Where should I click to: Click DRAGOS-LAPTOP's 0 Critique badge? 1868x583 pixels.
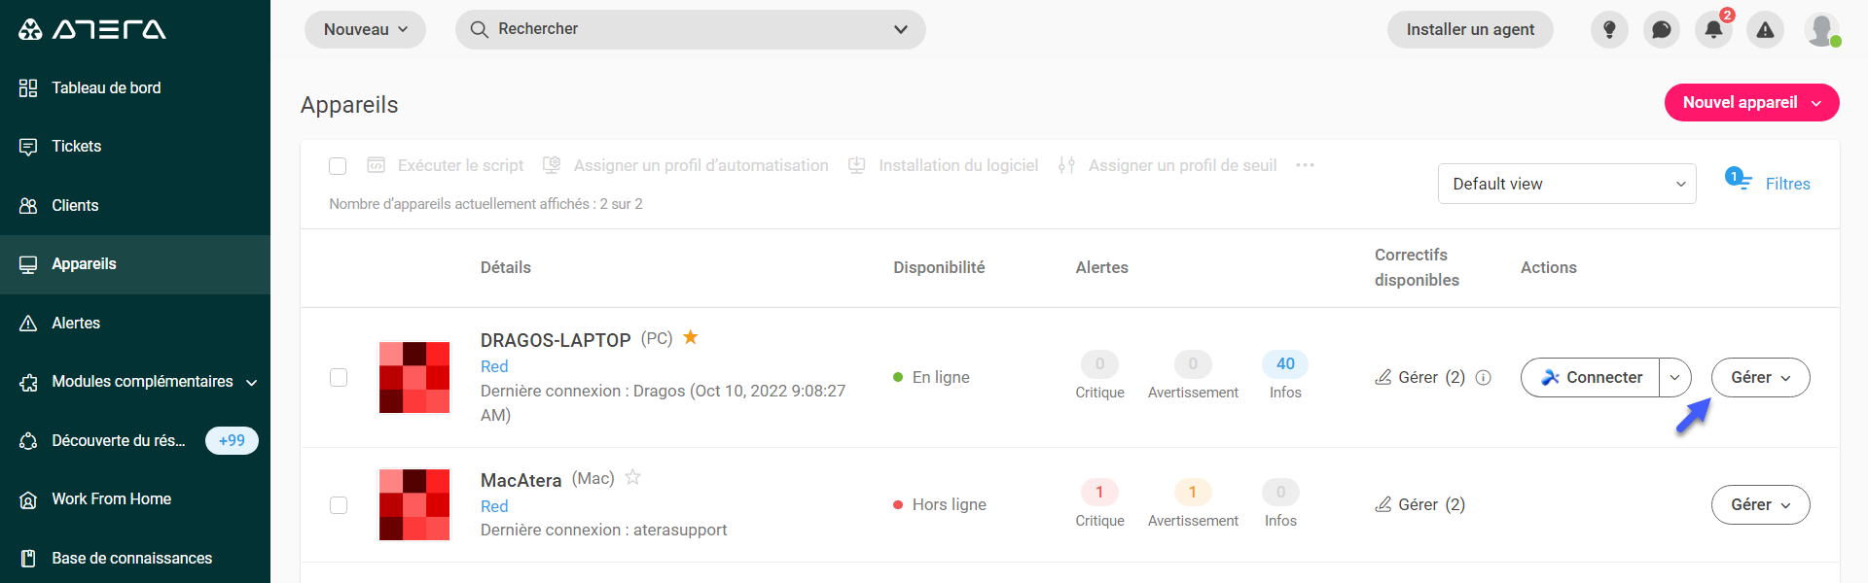pos(1099,364)
